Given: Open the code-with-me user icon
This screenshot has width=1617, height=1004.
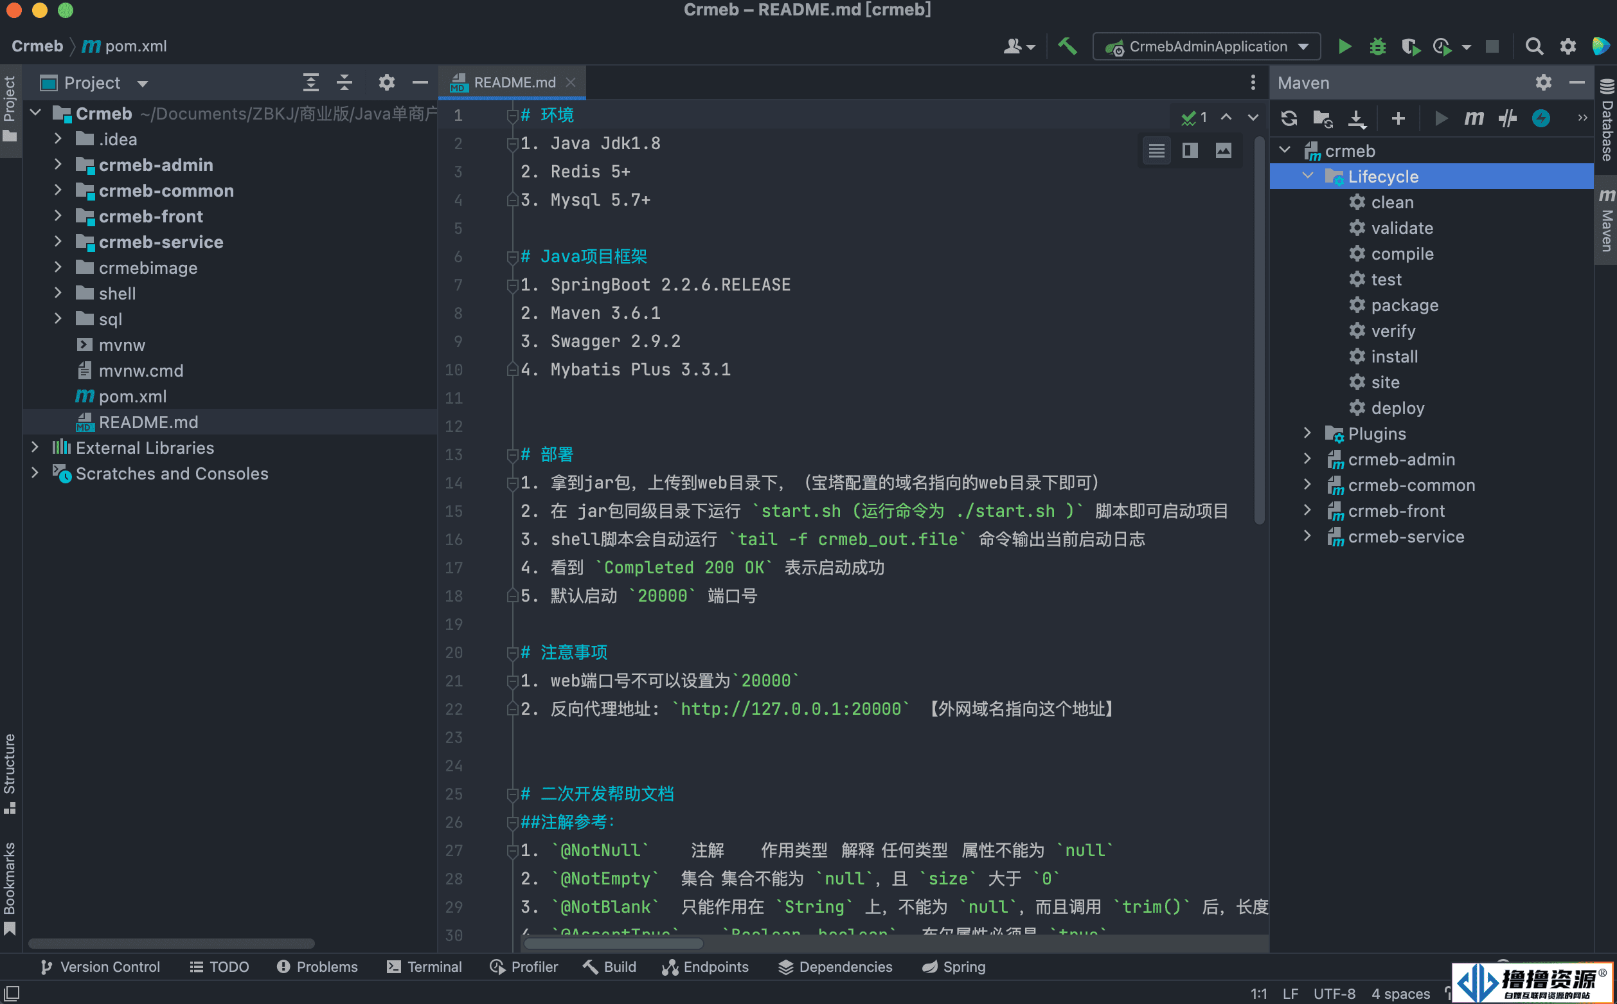Looking at the screenshot, I should 1019,46.
